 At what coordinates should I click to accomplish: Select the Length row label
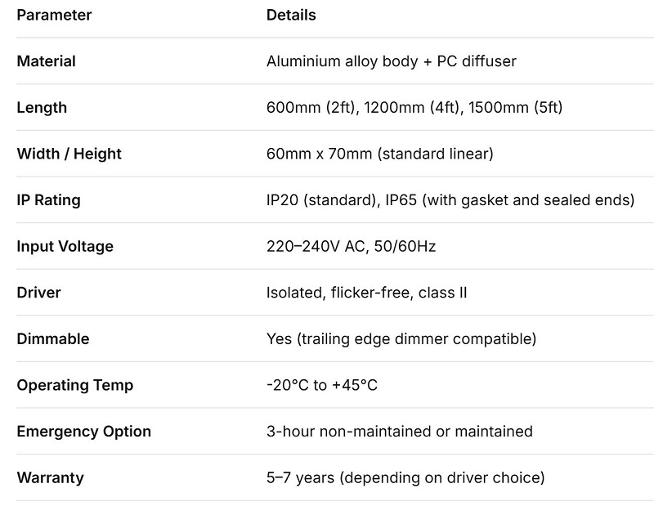[x=42, y=107]
